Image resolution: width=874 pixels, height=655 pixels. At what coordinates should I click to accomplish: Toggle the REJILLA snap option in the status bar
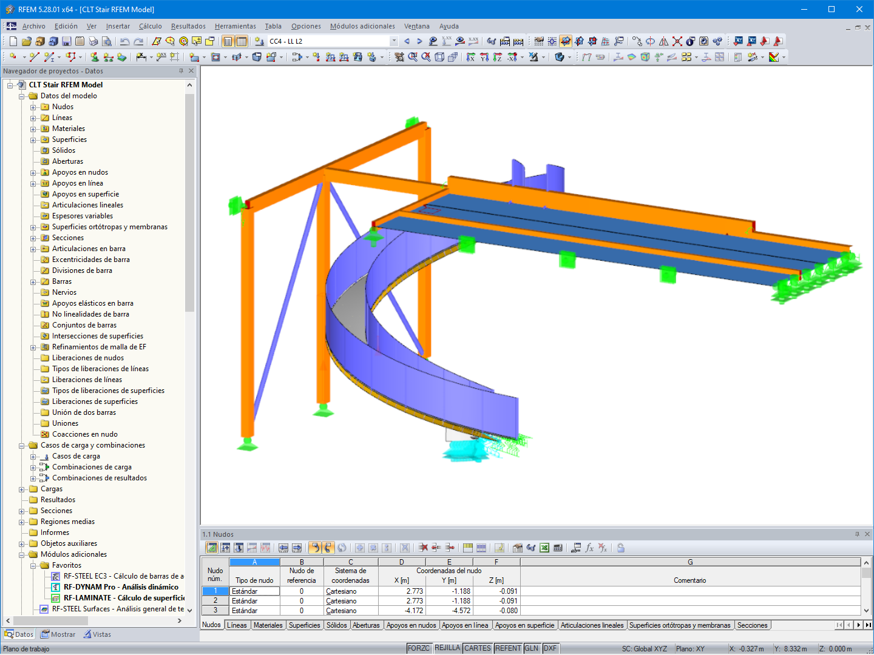pos(447,648)
